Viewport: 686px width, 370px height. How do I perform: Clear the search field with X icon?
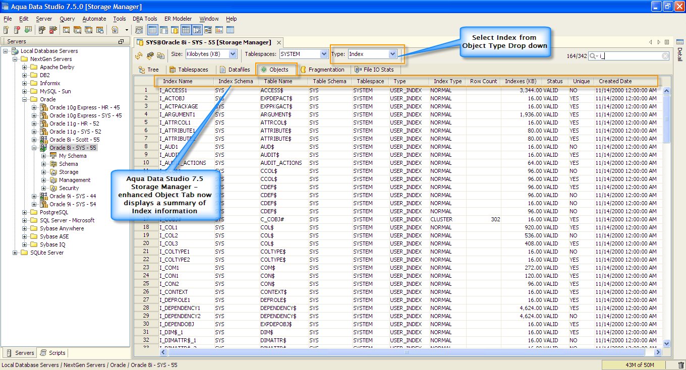665,56
